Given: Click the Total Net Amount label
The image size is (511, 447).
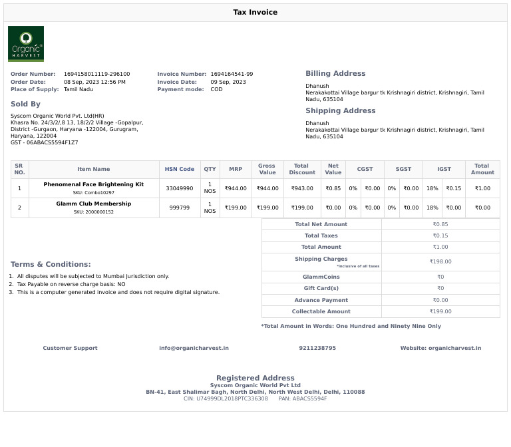Looking at the screenshot, I should [321, 224].
